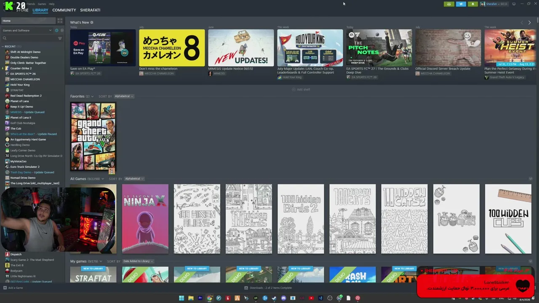Open the Downloads status bar
The height and width of the screenshot is (303, 539).
[x=268, y=288]
